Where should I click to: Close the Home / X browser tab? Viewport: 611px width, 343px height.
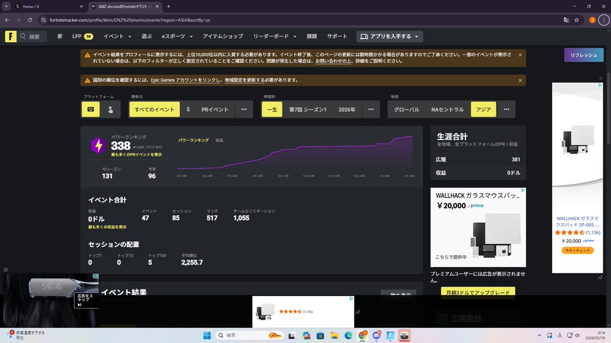coord(81,6)
